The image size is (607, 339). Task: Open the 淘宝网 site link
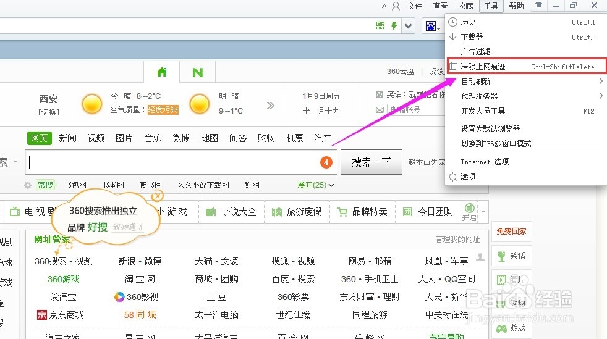tap(140, 279)
